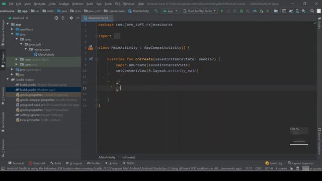
Task: Click the Stop square icon in toolbar
Action: [268, 11]
